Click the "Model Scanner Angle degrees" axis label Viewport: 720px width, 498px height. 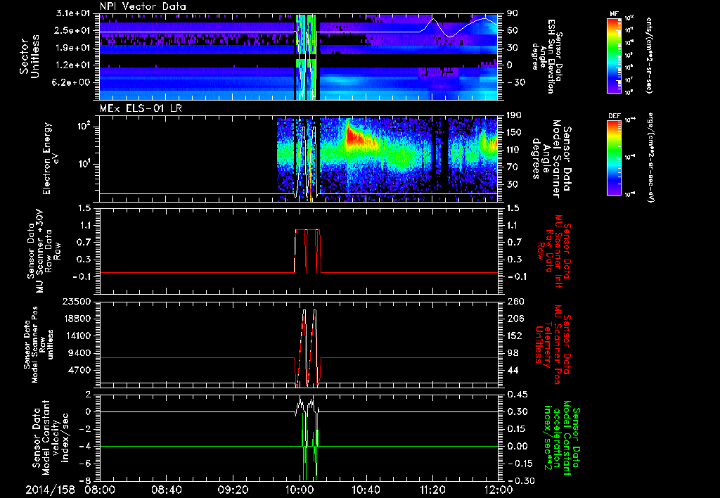[551, 159]
